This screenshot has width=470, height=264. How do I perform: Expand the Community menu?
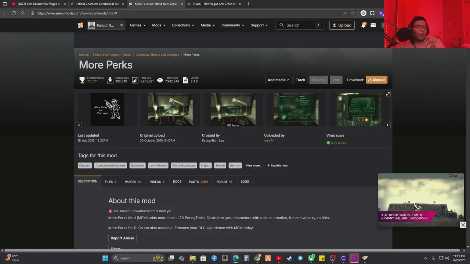point(233,25)
